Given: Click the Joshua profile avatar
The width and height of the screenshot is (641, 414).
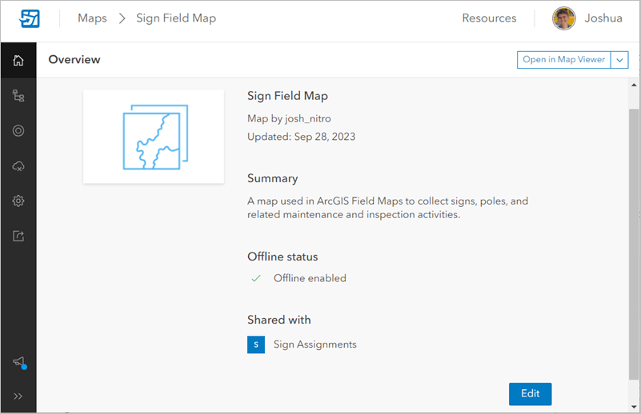Looking at the screenshot, I should 563,18.
